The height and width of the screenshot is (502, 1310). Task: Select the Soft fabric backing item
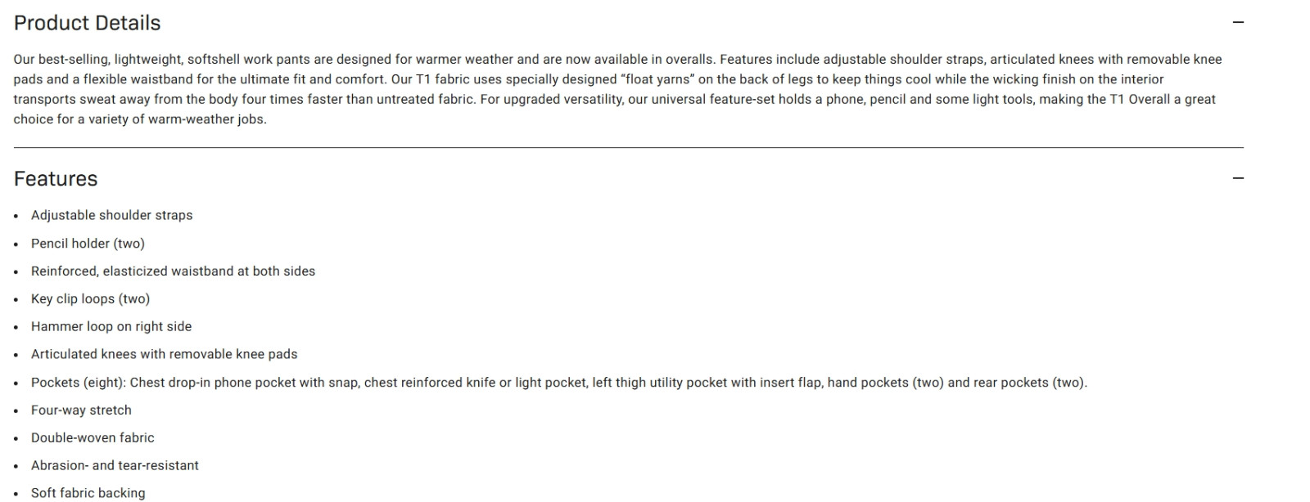pyautogui.click(x=88, y=493)
